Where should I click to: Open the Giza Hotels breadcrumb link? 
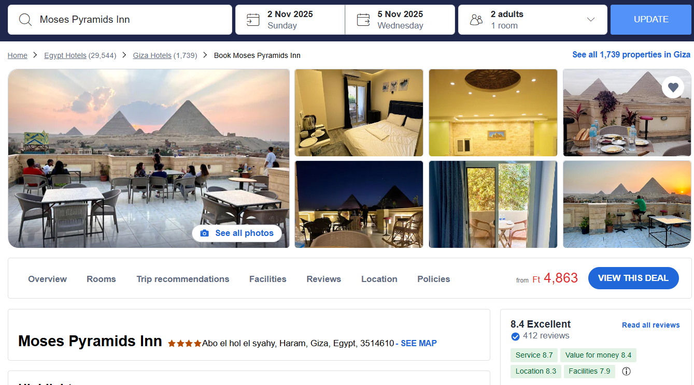[x=152, y=55]
